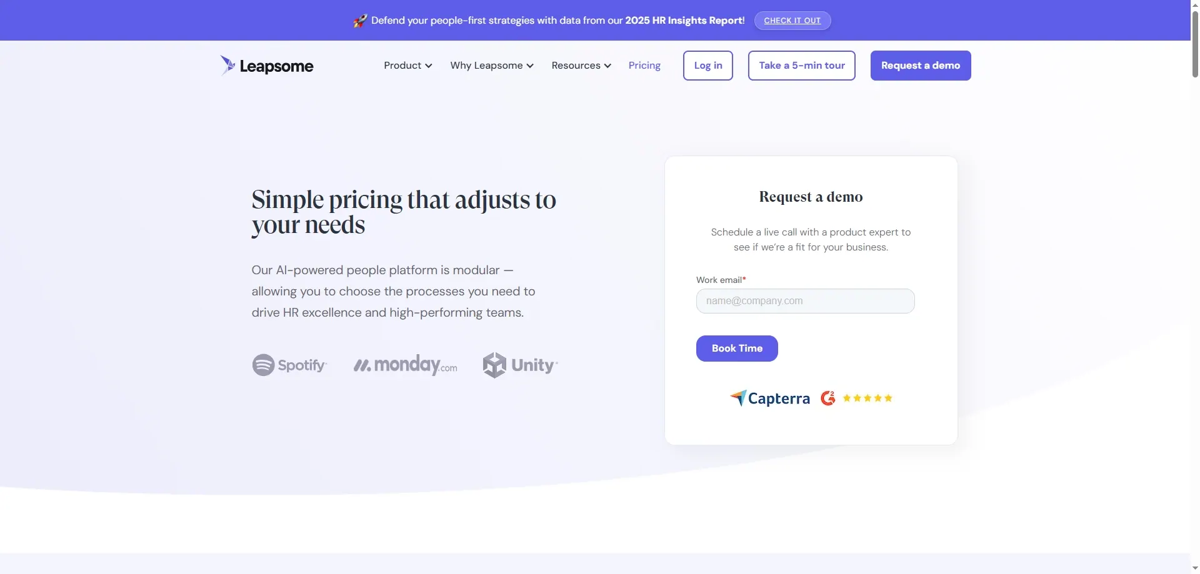
Task: Click the Leapsome bird logo icon
Action: pyautogui.click(x=227, y=65)
